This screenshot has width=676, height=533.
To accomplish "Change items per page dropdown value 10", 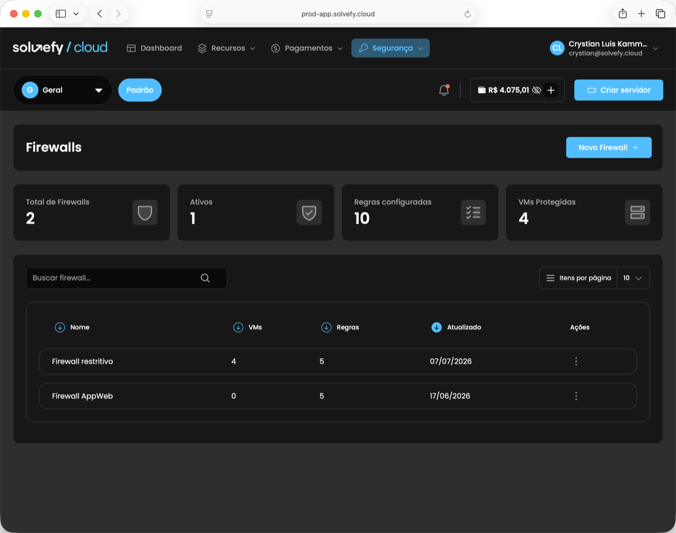I will tap(633, 278).
